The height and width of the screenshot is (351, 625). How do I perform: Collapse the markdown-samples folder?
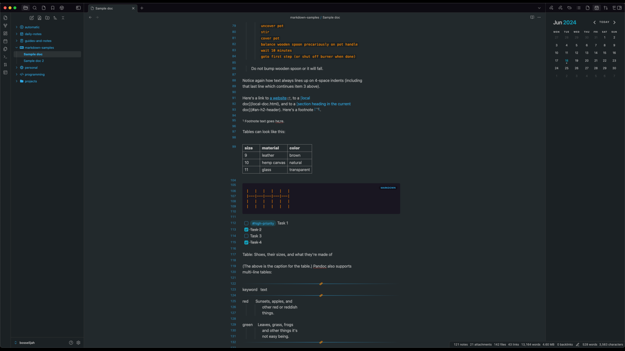17,47
